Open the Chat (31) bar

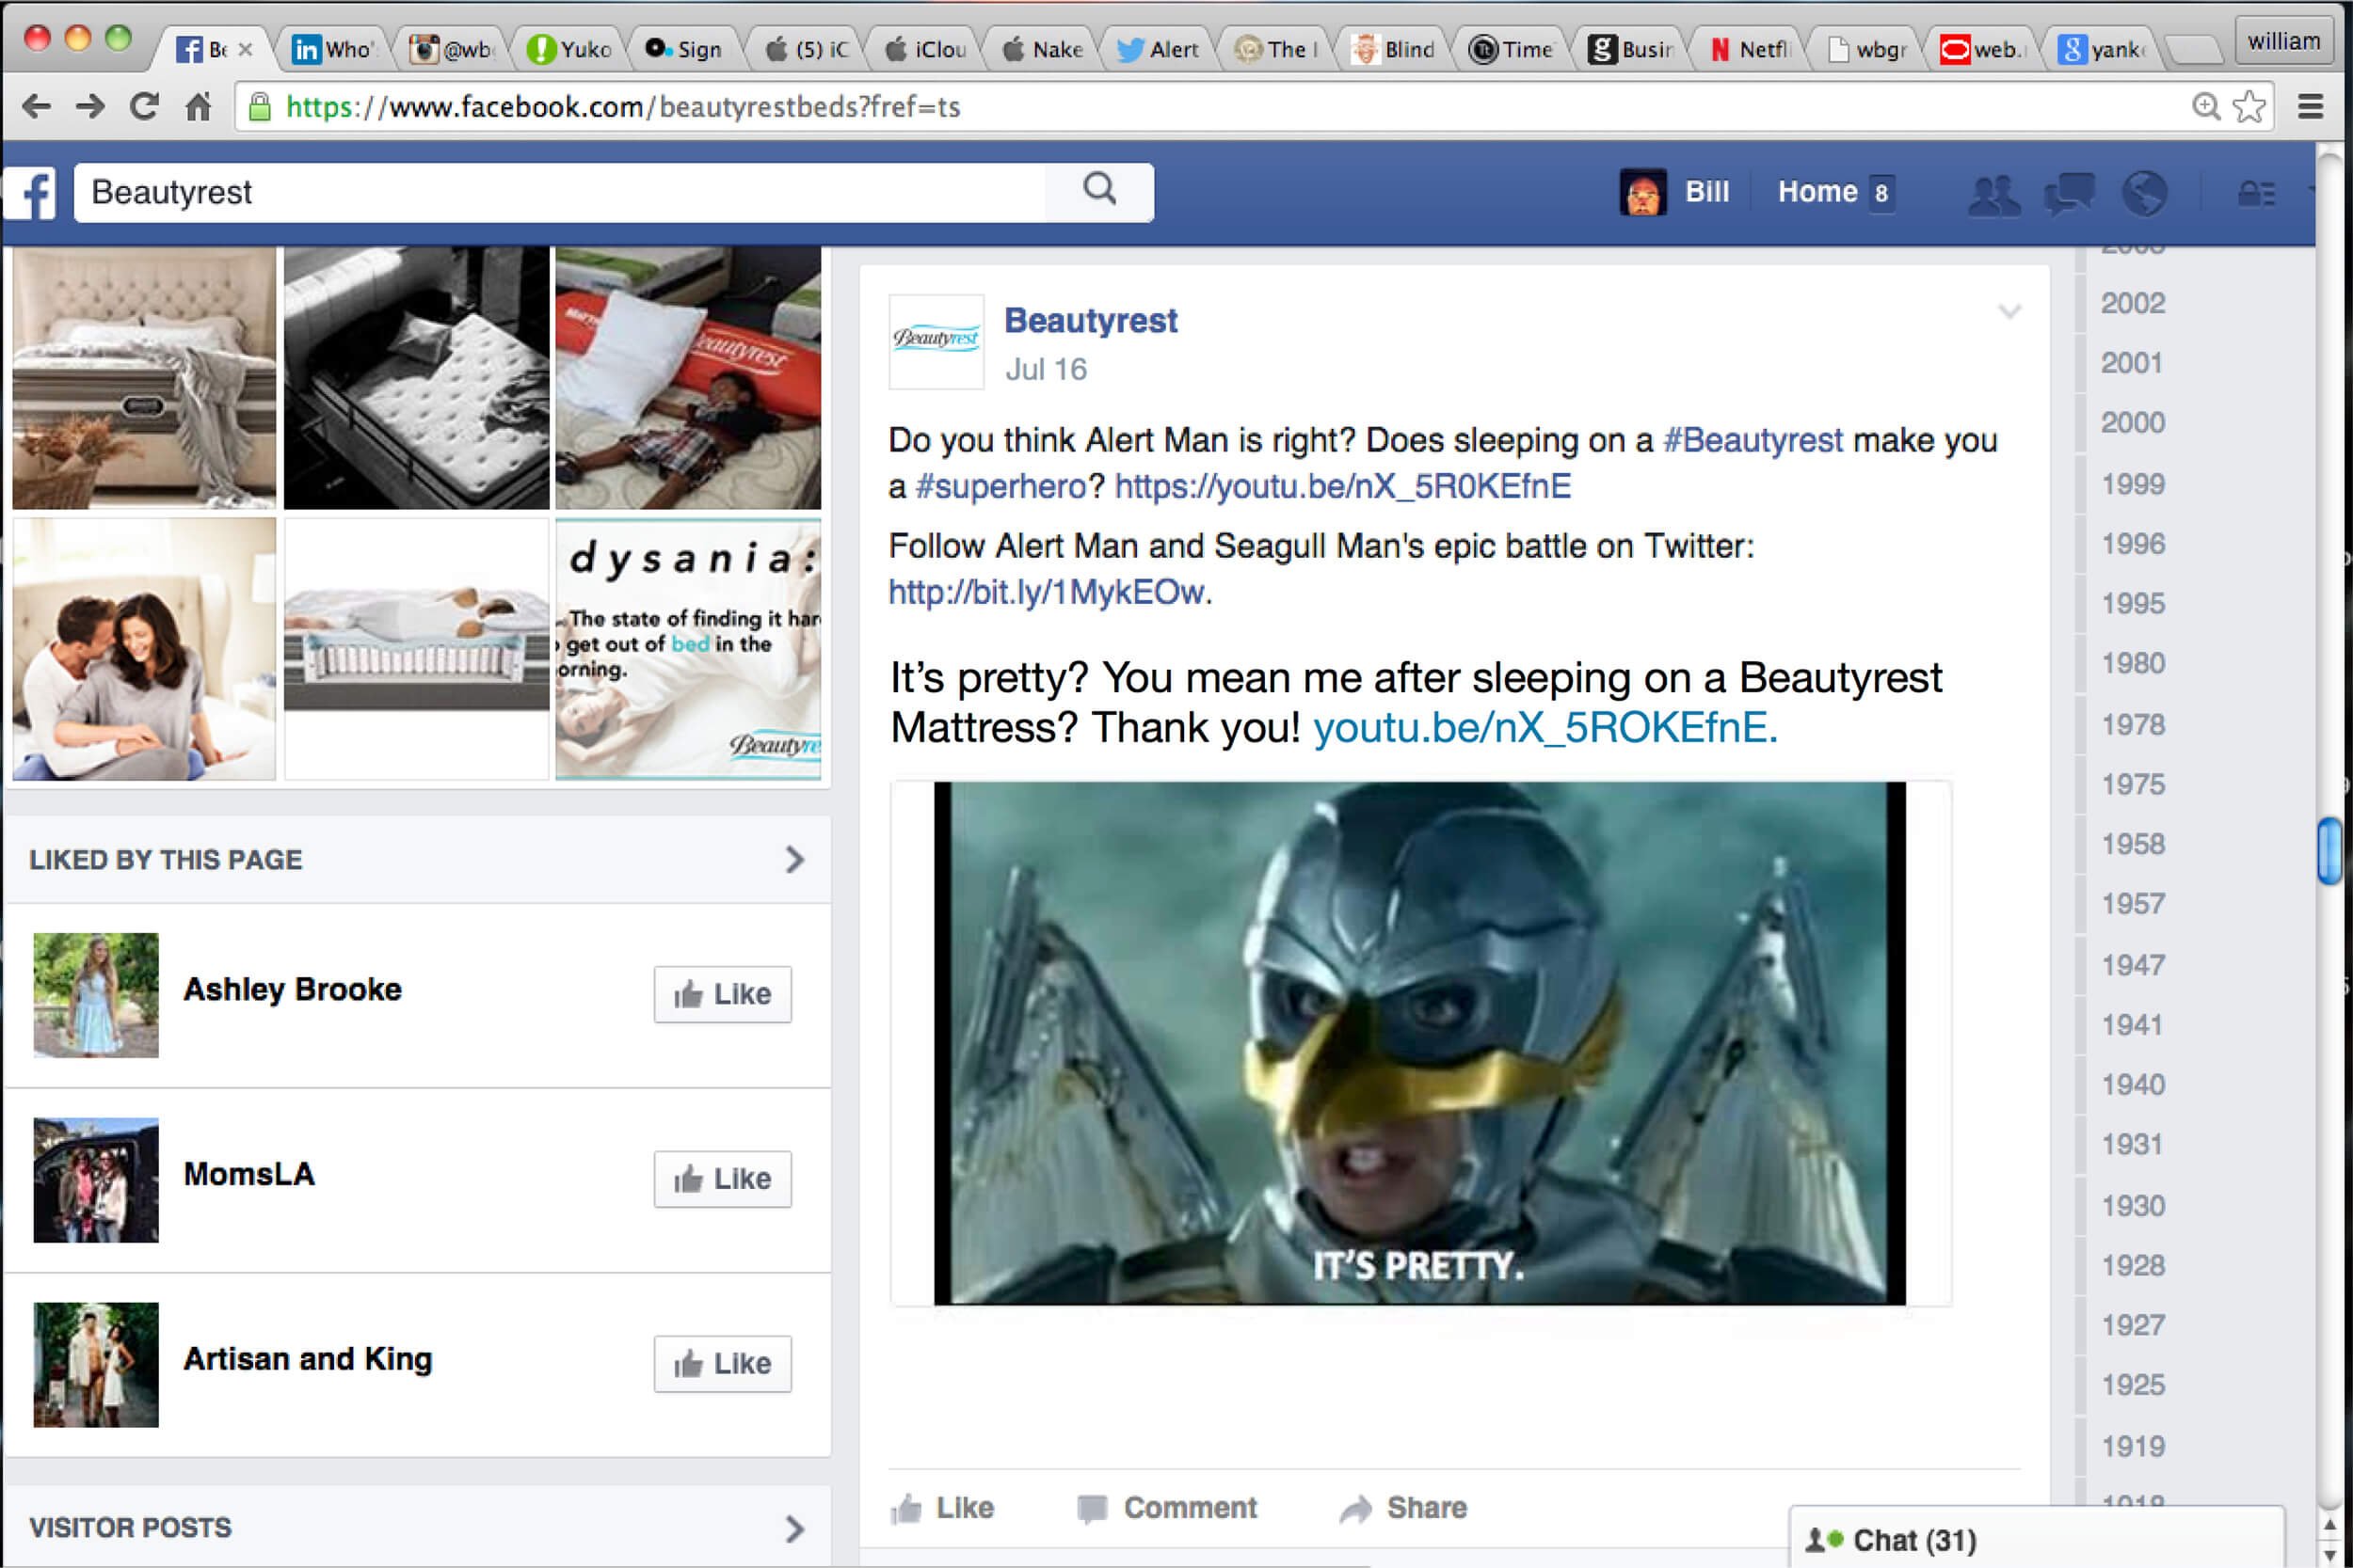tap(2036, 1539)
